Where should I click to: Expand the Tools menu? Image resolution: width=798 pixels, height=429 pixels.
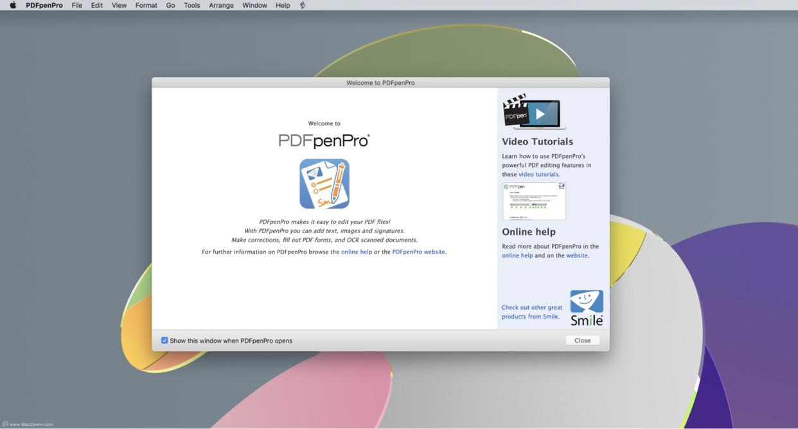point(191,5)
